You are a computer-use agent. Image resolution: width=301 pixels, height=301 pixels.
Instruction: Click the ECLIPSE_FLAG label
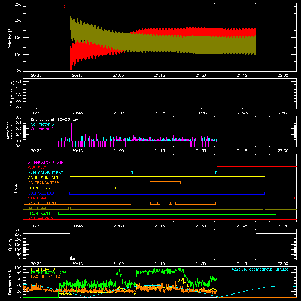coord(41,193)
